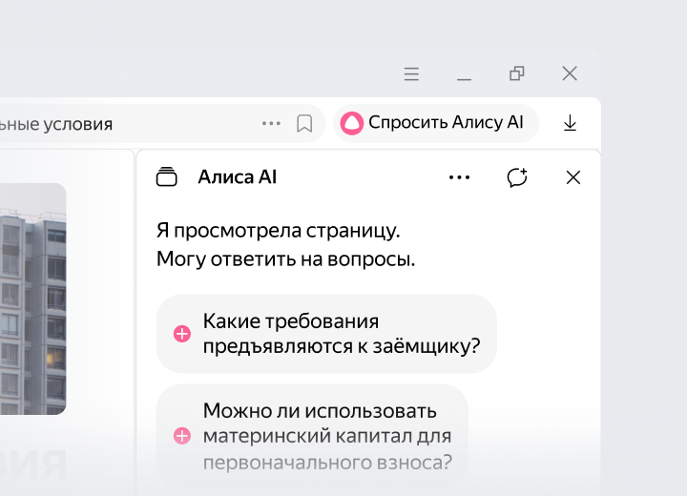Viewport: 687px width, 496px height.
Task: Click plus icon on borrower requirements suggestion
Action: coord(181,334)
